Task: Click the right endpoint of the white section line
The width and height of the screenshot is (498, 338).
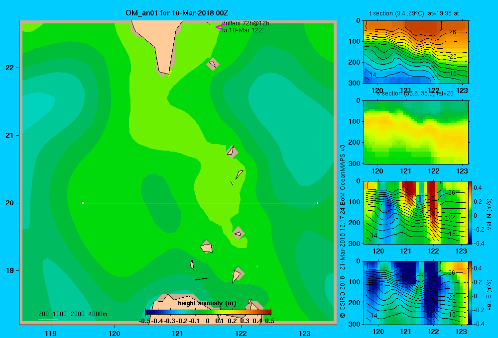Action: point(318,203)
